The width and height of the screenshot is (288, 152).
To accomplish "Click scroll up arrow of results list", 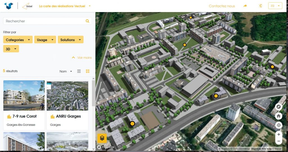I will [93, 79].
